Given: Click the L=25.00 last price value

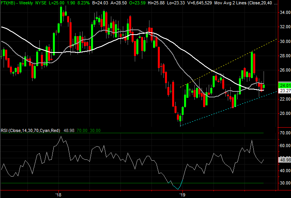Looking at the screenshot, I should 56,3.
